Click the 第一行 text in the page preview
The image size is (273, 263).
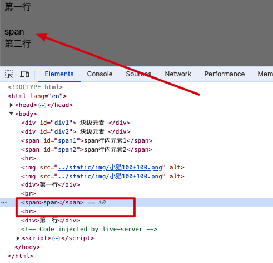18,7
